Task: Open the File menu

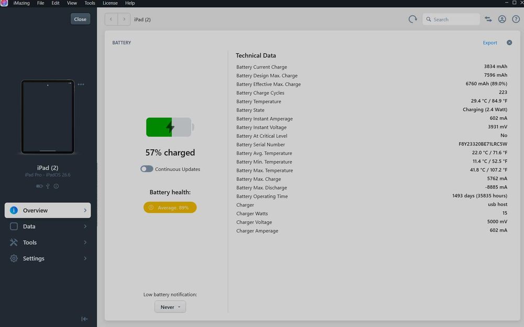Action: [41, 3]
